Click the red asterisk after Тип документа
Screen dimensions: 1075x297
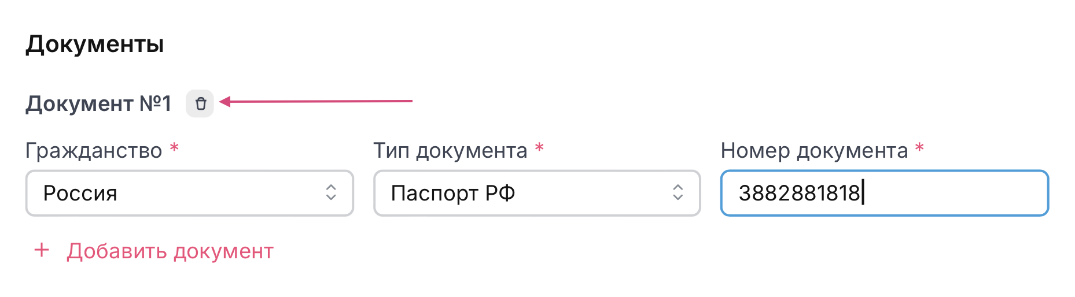pos(539,148)
